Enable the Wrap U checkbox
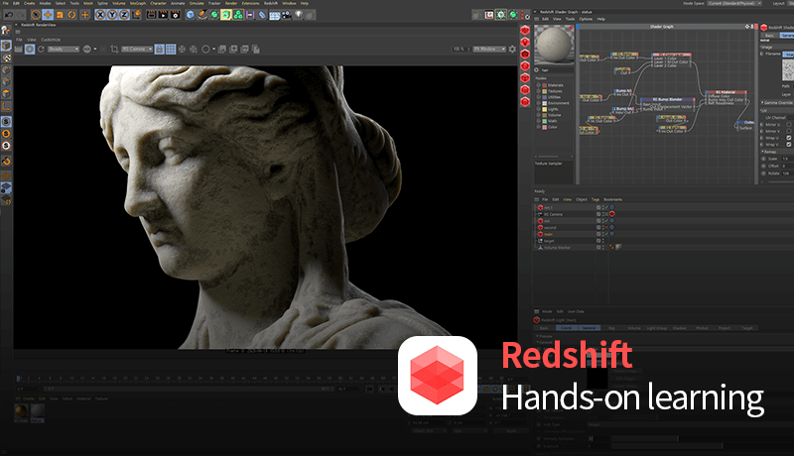Viewport: 794px width, 456px height. point(788,138)
